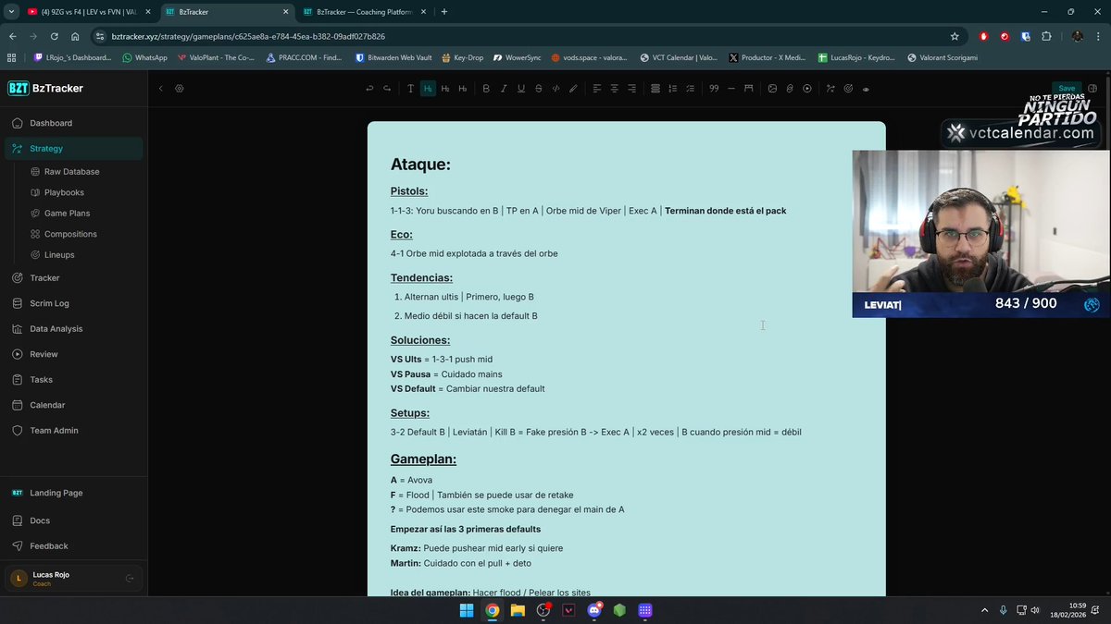Image resolution: width=1111 pixels, height=624 pixels.
Task: Click the target icon in editor toolbar
Action: tap(848, 89)
